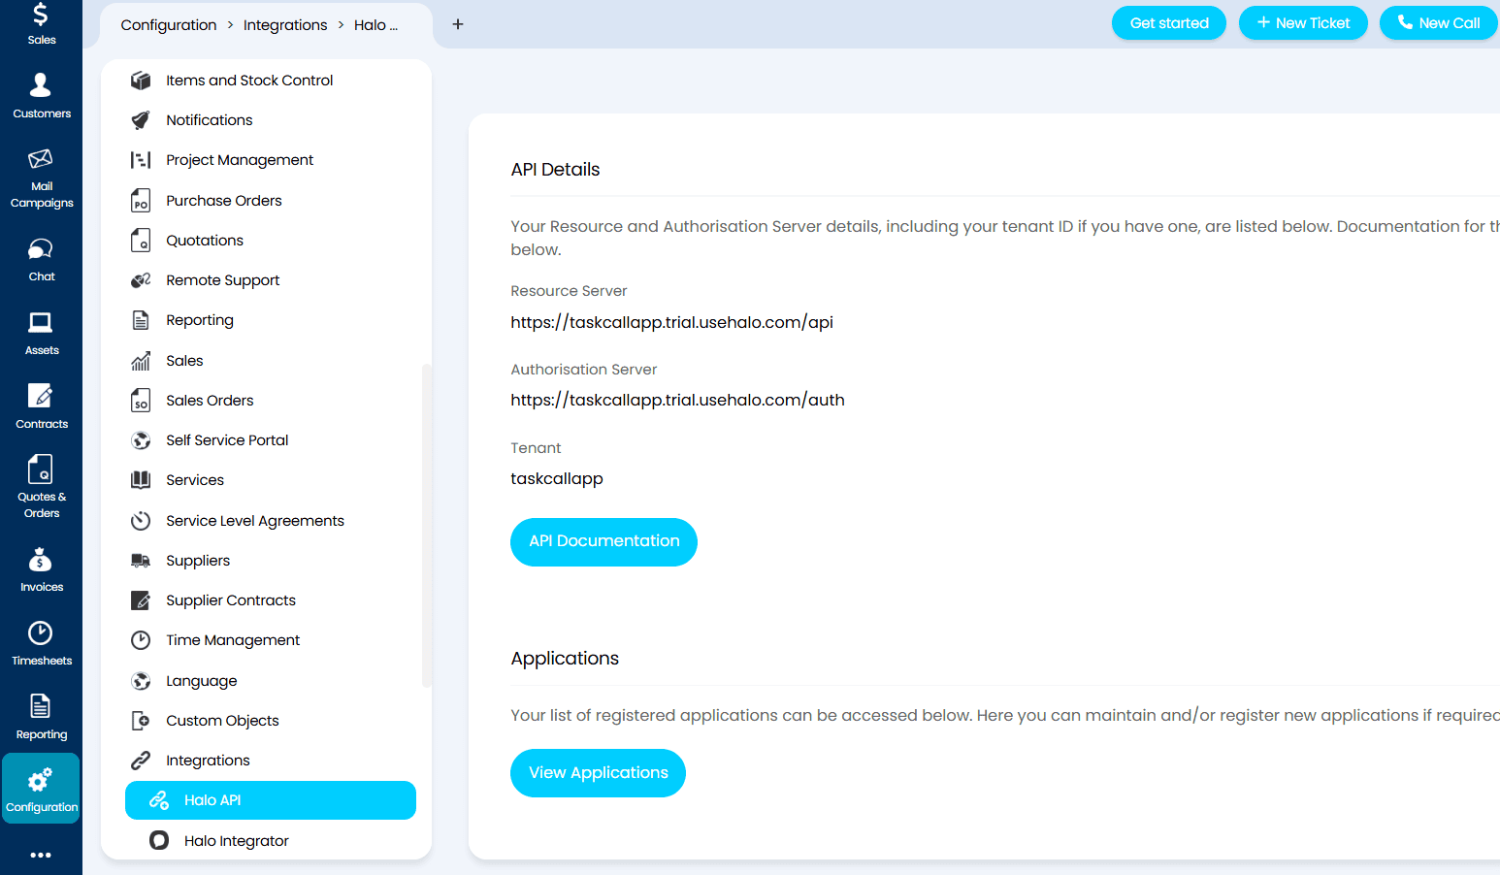Open Customers person icon

point(41,85)
